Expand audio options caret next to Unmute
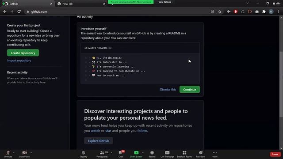The width and height of the screenshot is (283, 159). click(14, 153)
